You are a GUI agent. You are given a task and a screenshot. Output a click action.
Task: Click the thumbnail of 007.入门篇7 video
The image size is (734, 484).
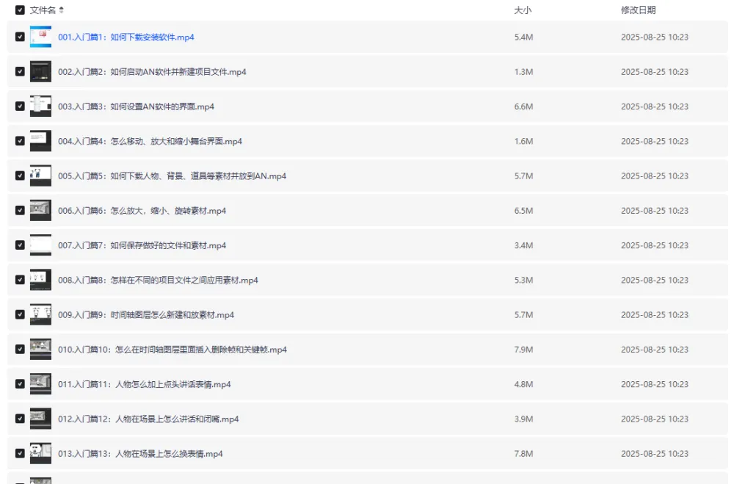[40, 245]
